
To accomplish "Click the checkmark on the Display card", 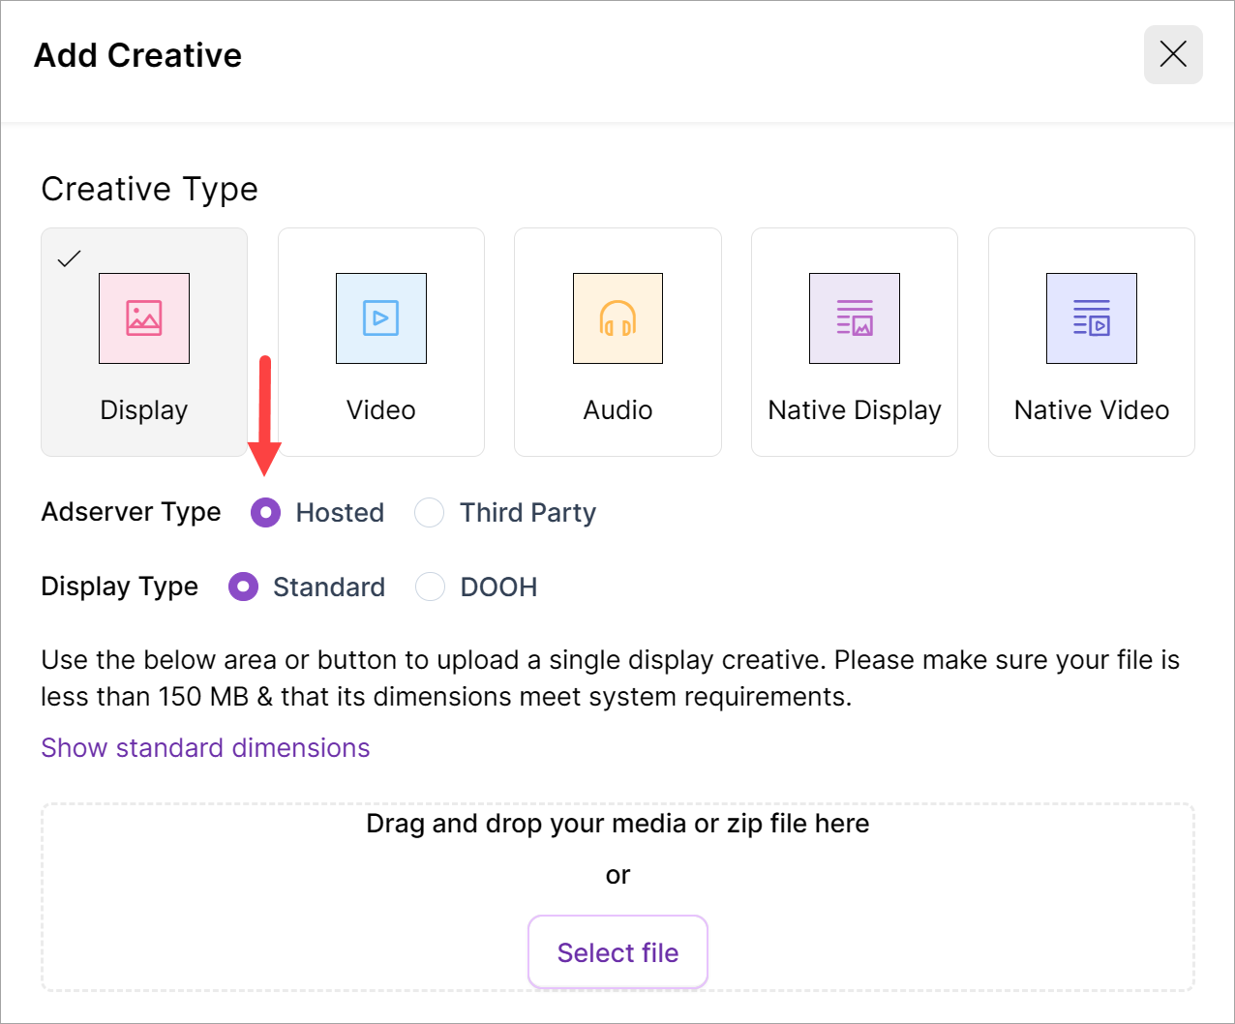I will coord(69,258).
